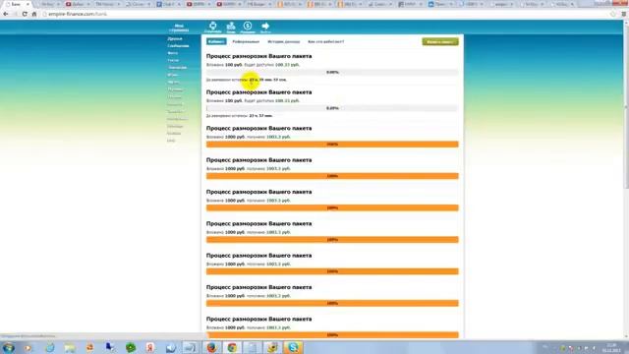Click the dollar coin icon in the header
Screen dimensions: 629x354
248,27
